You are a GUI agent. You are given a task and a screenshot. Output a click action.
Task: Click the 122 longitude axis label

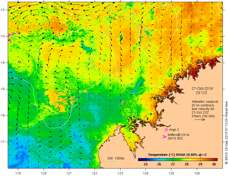[95, 173]
